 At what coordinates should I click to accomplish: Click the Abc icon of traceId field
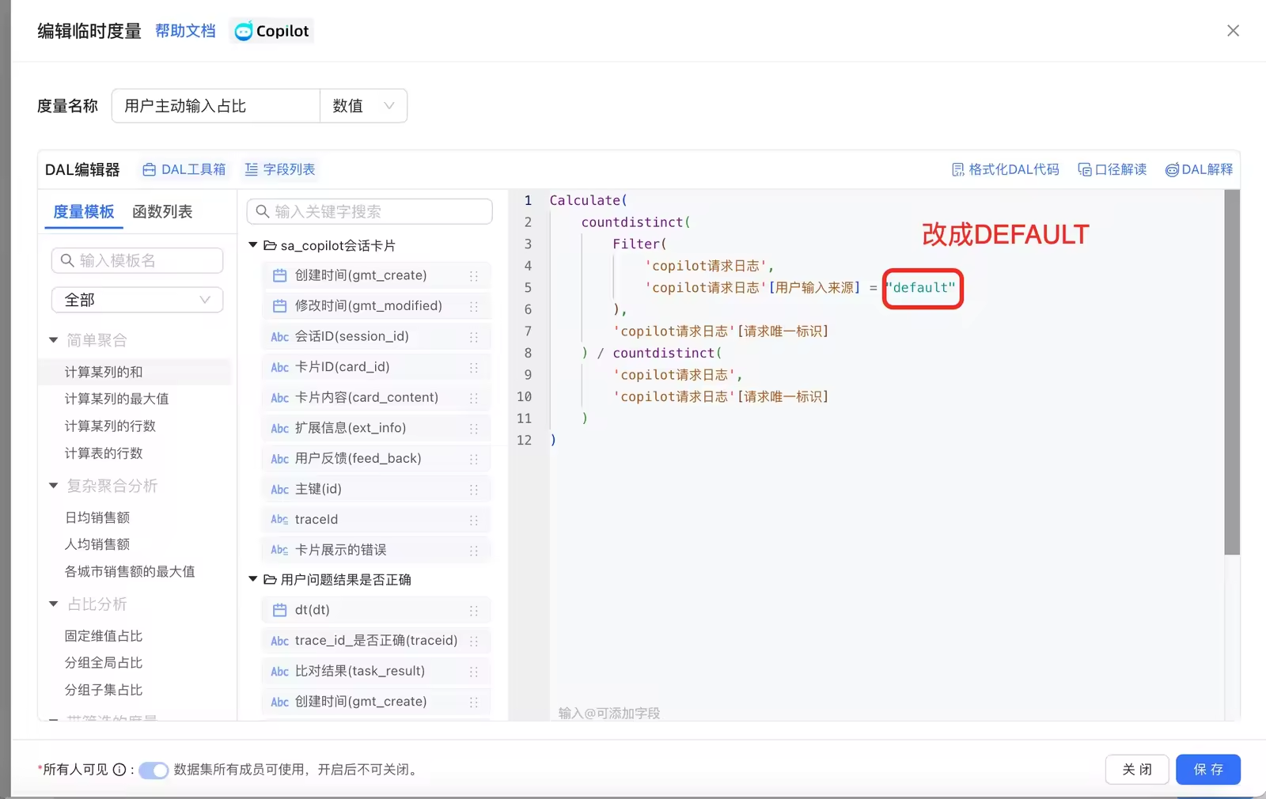[x=280, y=520]
